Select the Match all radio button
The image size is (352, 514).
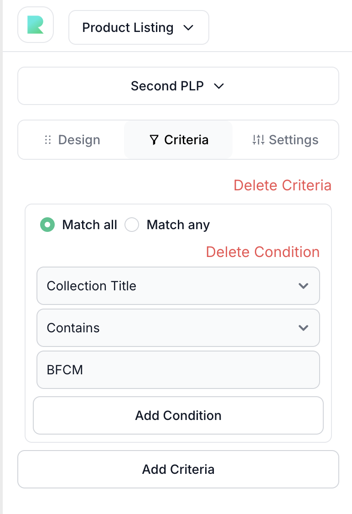[47, 225]
